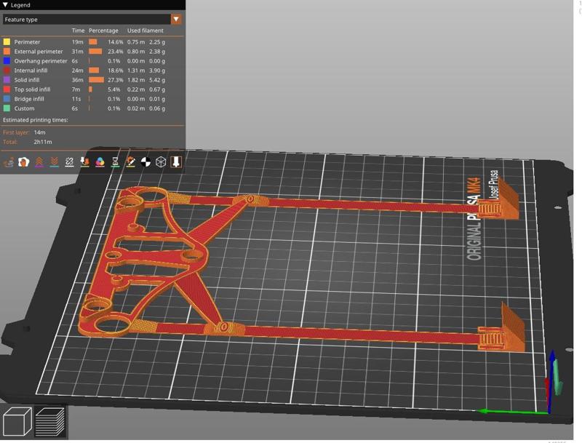The height and width of the screenshot is (443, 582).
Task: Toggle Pause prints hourglass icon
Action: [116, 162]
